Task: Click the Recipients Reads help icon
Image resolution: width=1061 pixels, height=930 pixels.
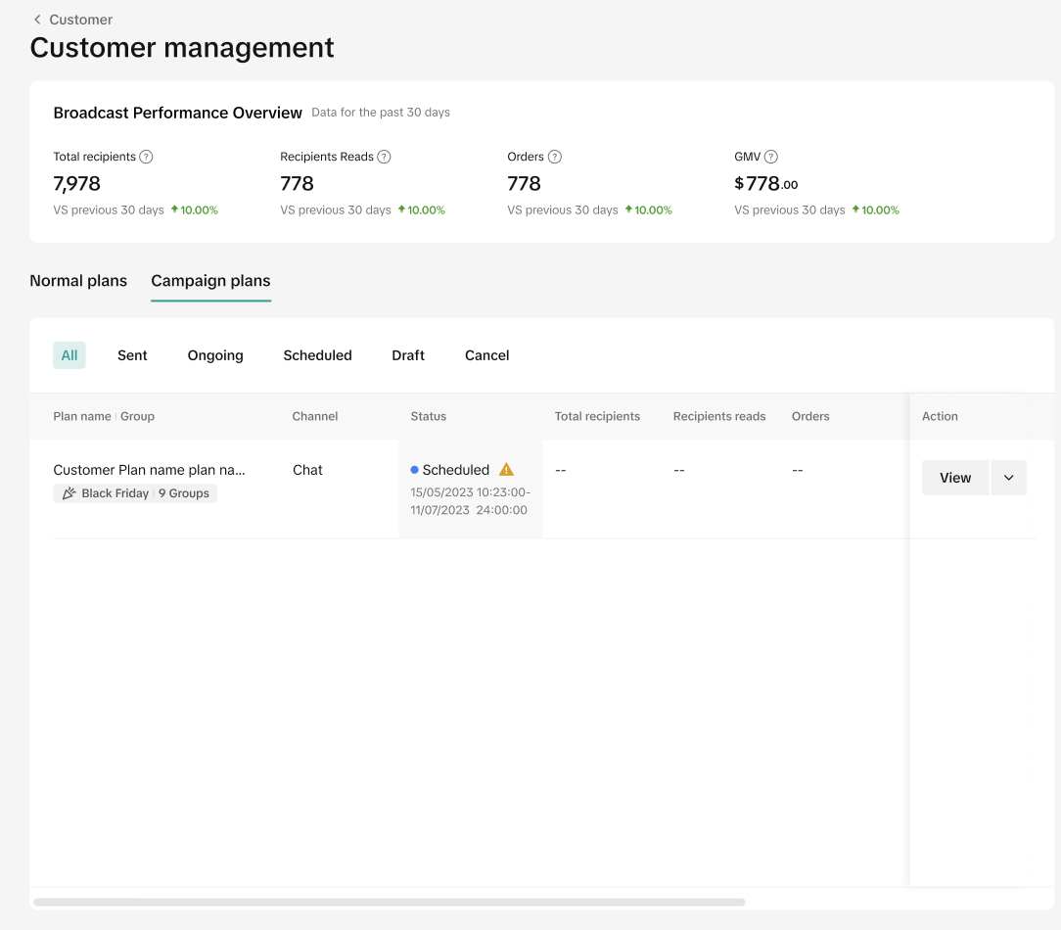Action: coord(384,157)
